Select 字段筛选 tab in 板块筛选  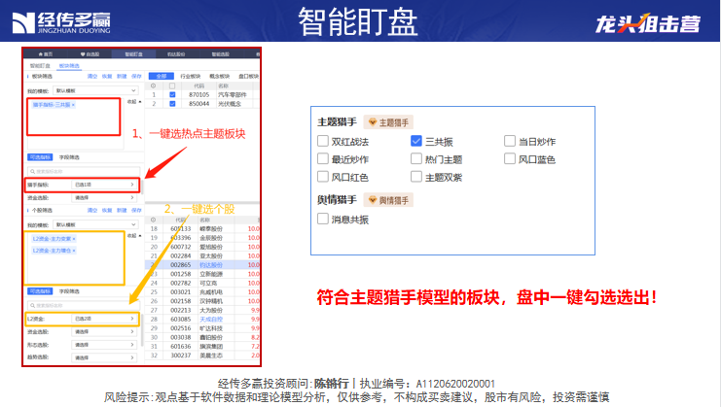point(69,157)
